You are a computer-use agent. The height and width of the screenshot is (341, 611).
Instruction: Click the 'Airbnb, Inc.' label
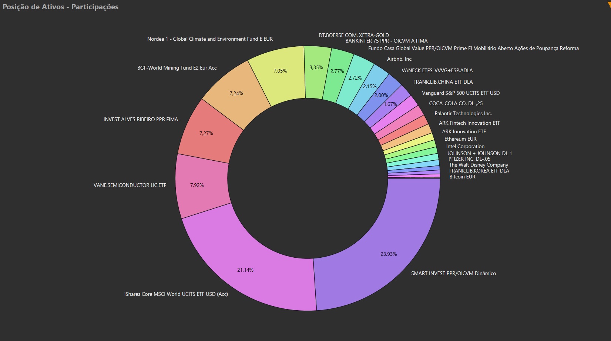[x=400, y=59]
